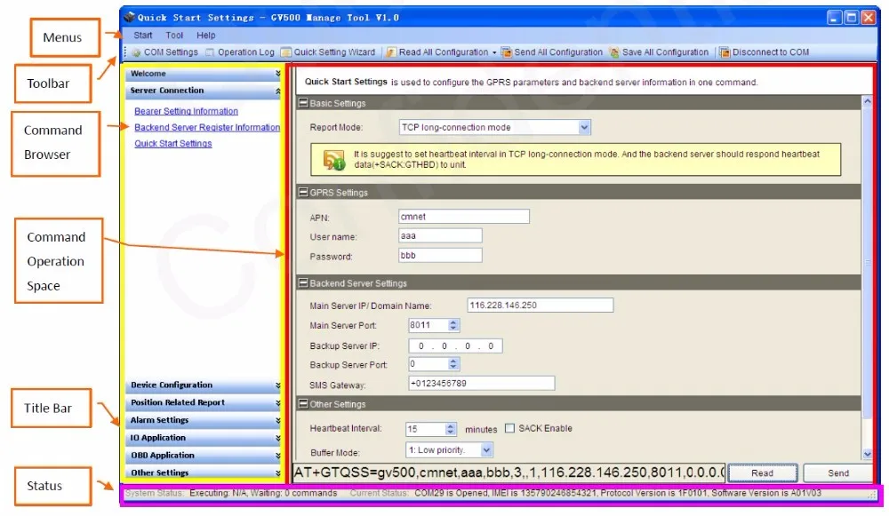The height and width of the screenshot is (516, 889).
Task: Open the Buffer Mode dropdown
Action: point(486,449)
